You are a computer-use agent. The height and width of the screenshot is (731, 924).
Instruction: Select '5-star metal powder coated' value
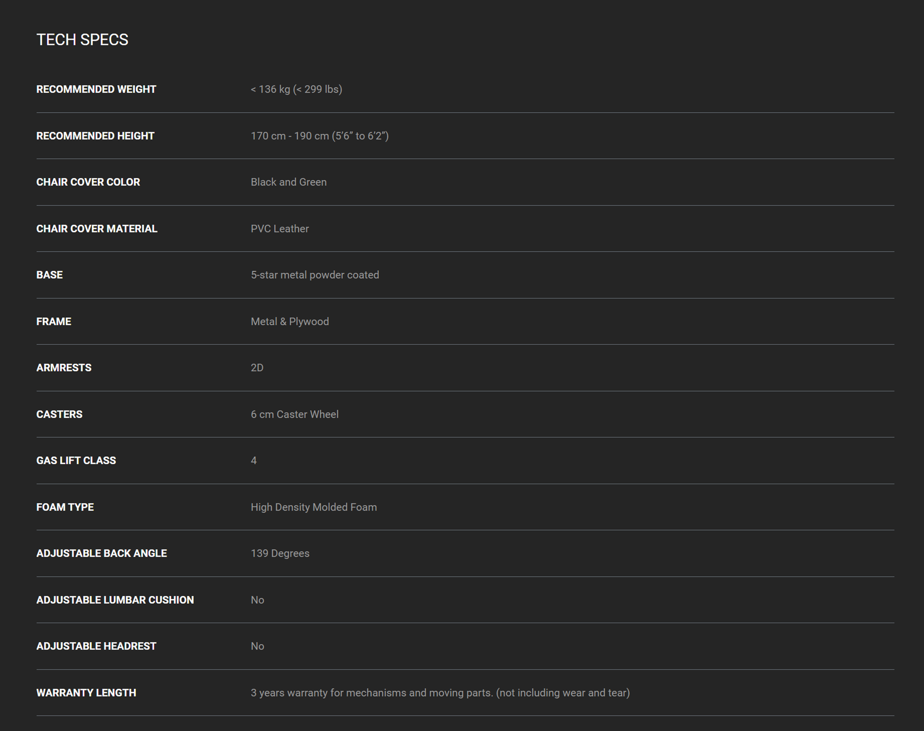[x=315, y=275]
